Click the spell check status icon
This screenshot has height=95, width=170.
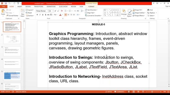(x=13, y=92)
